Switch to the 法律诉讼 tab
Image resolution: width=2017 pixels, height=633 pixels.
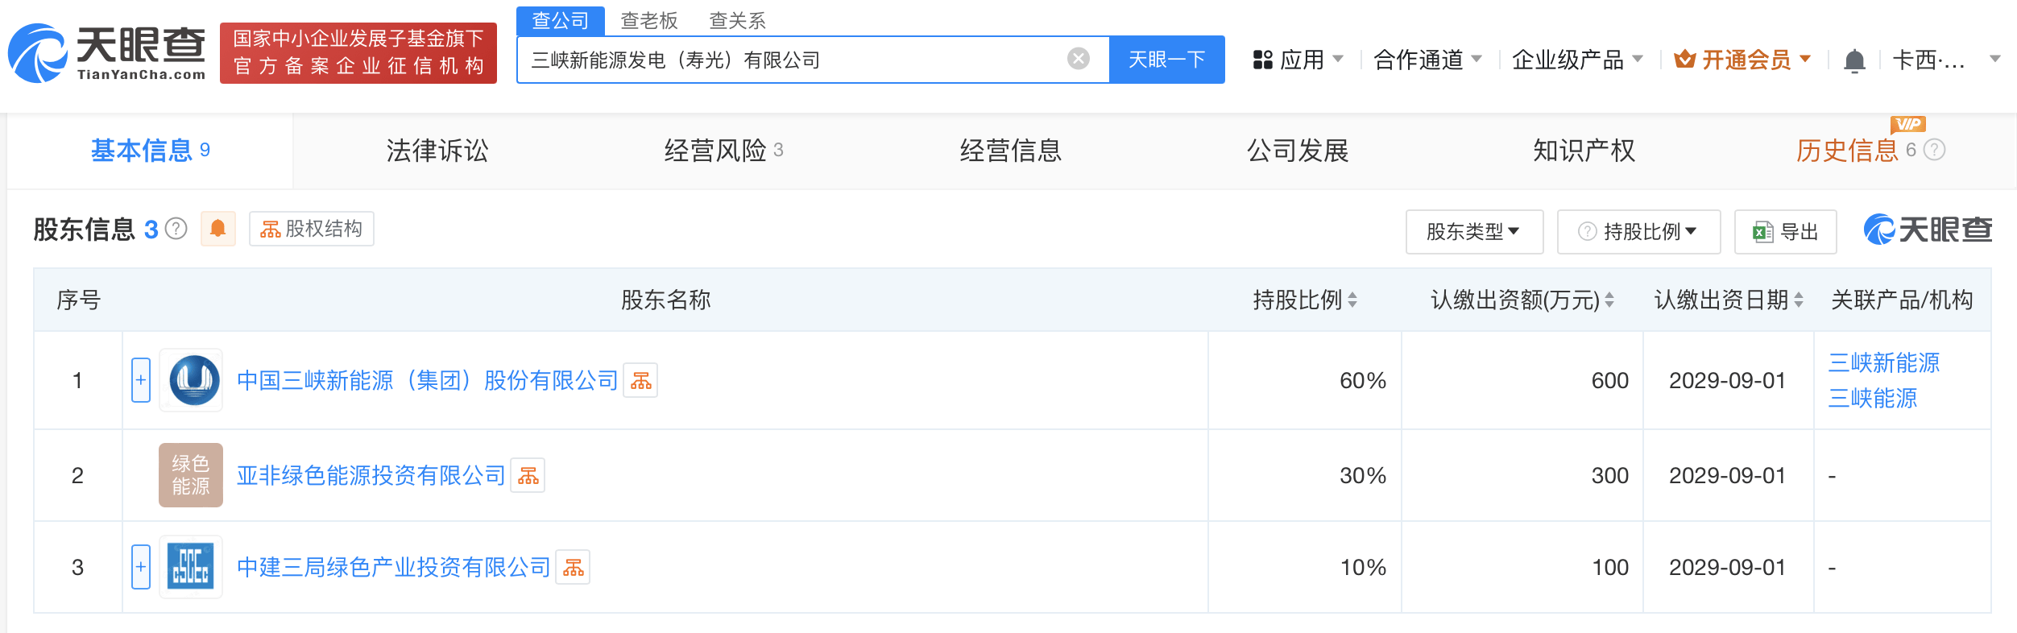437,151
